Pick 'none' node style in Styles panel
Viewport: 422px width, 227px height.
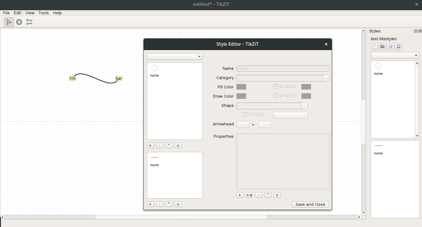pos(378,69)
